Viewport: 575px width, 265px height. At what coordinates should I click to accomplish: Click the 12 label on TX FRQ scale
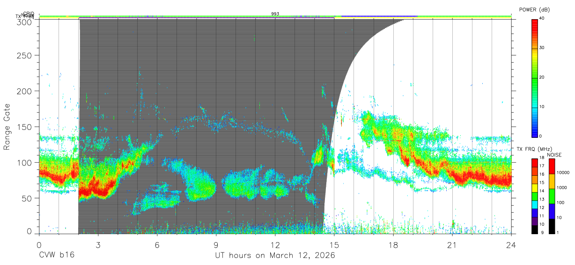tap(541, 208)
